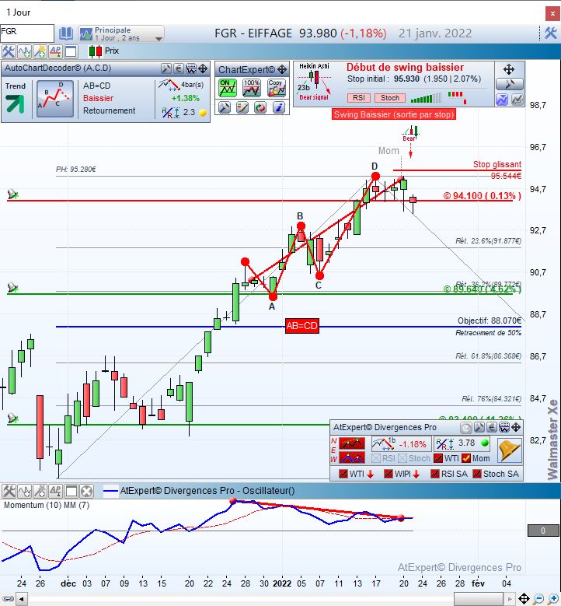The height and width of the screenshot is (606, 561).
Task: Toggle the Stoch checkbox in Divergences Pro
Action: pyautogui.click(x=402, y=458)
